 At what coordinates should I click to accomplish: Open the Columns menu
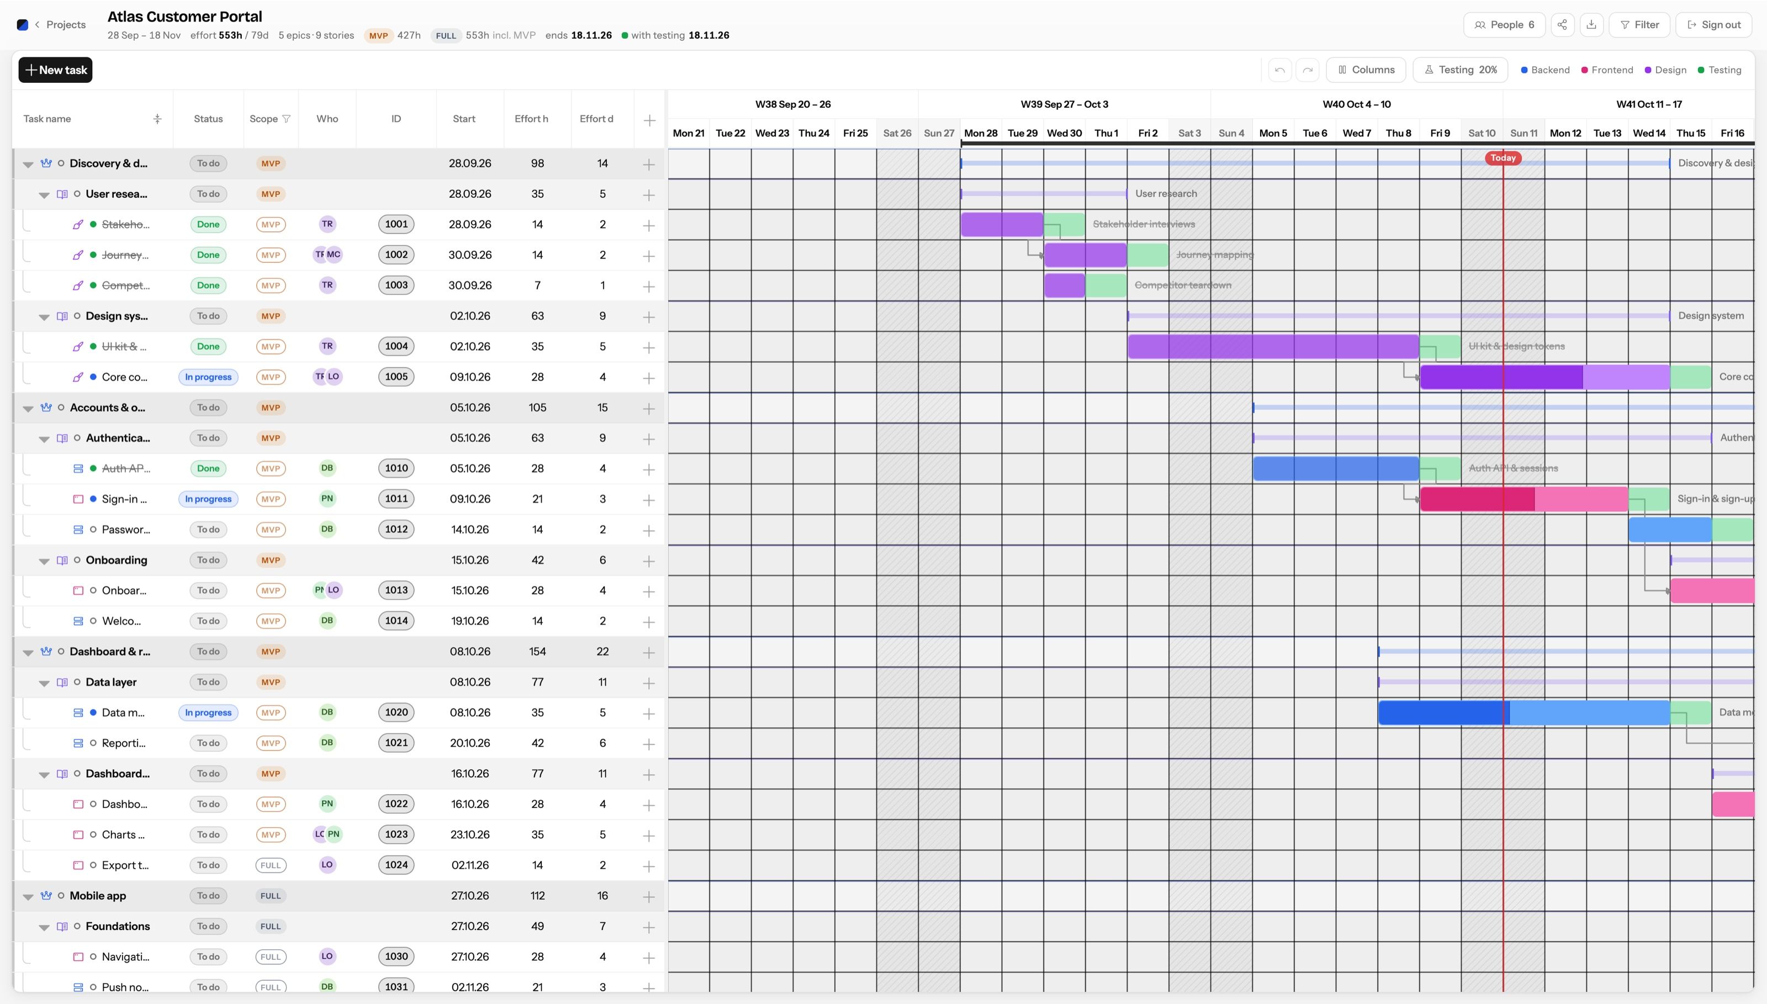point(1366,70)
